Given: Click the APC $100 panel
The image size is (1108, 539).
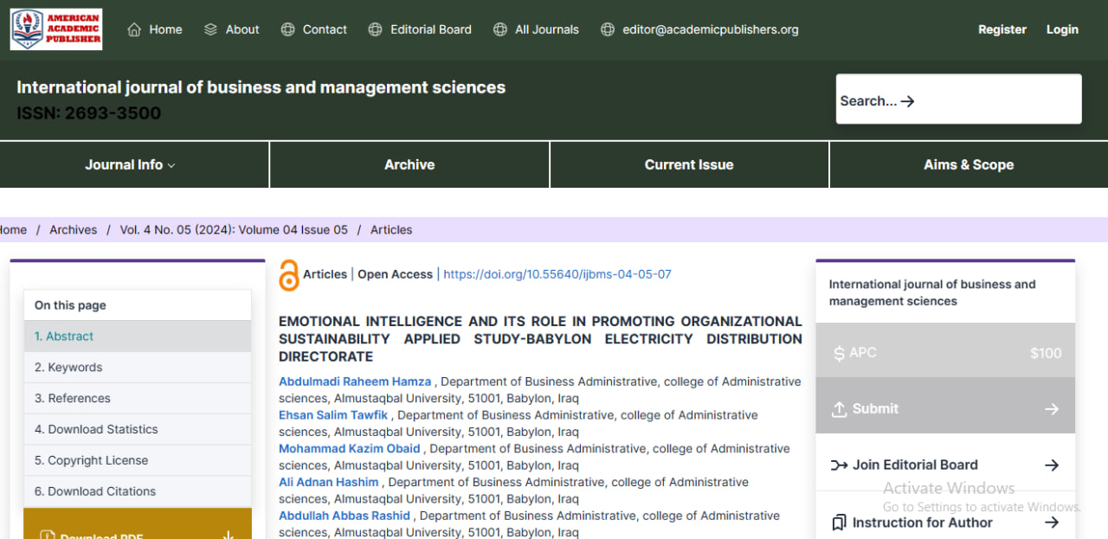Looking at the screenshot, I should pos(945,352).
